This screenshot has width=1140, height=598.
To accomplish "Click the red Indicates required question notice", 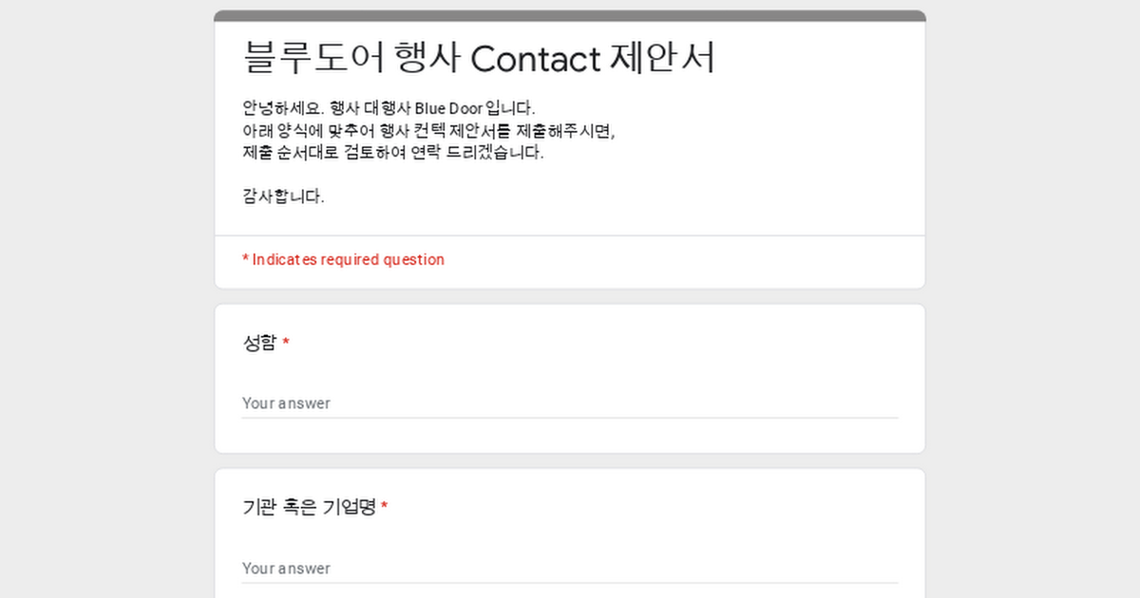I will 344,259.
